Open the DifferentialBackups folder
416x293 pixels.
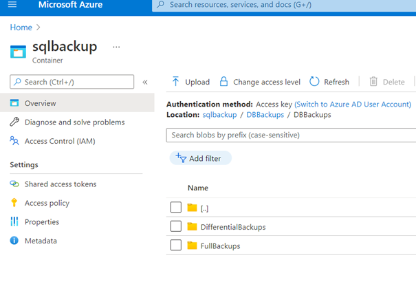point(233,227)
